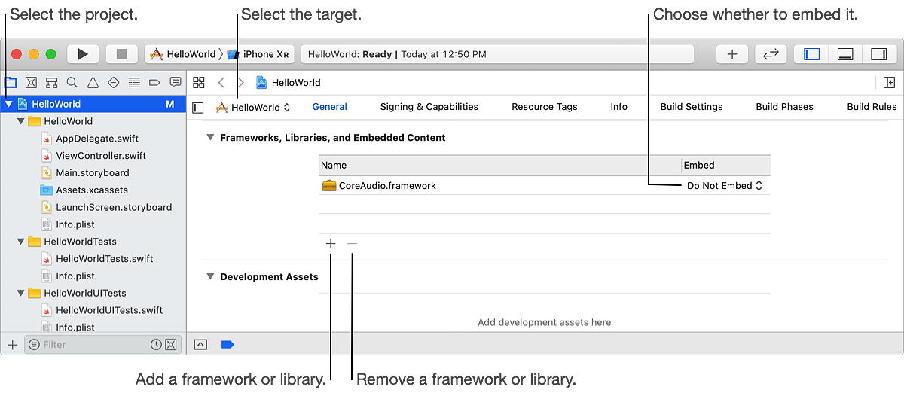Select Info.plist under HelloWorldTests
The image size is (904, 393).
tap(75, 276)
